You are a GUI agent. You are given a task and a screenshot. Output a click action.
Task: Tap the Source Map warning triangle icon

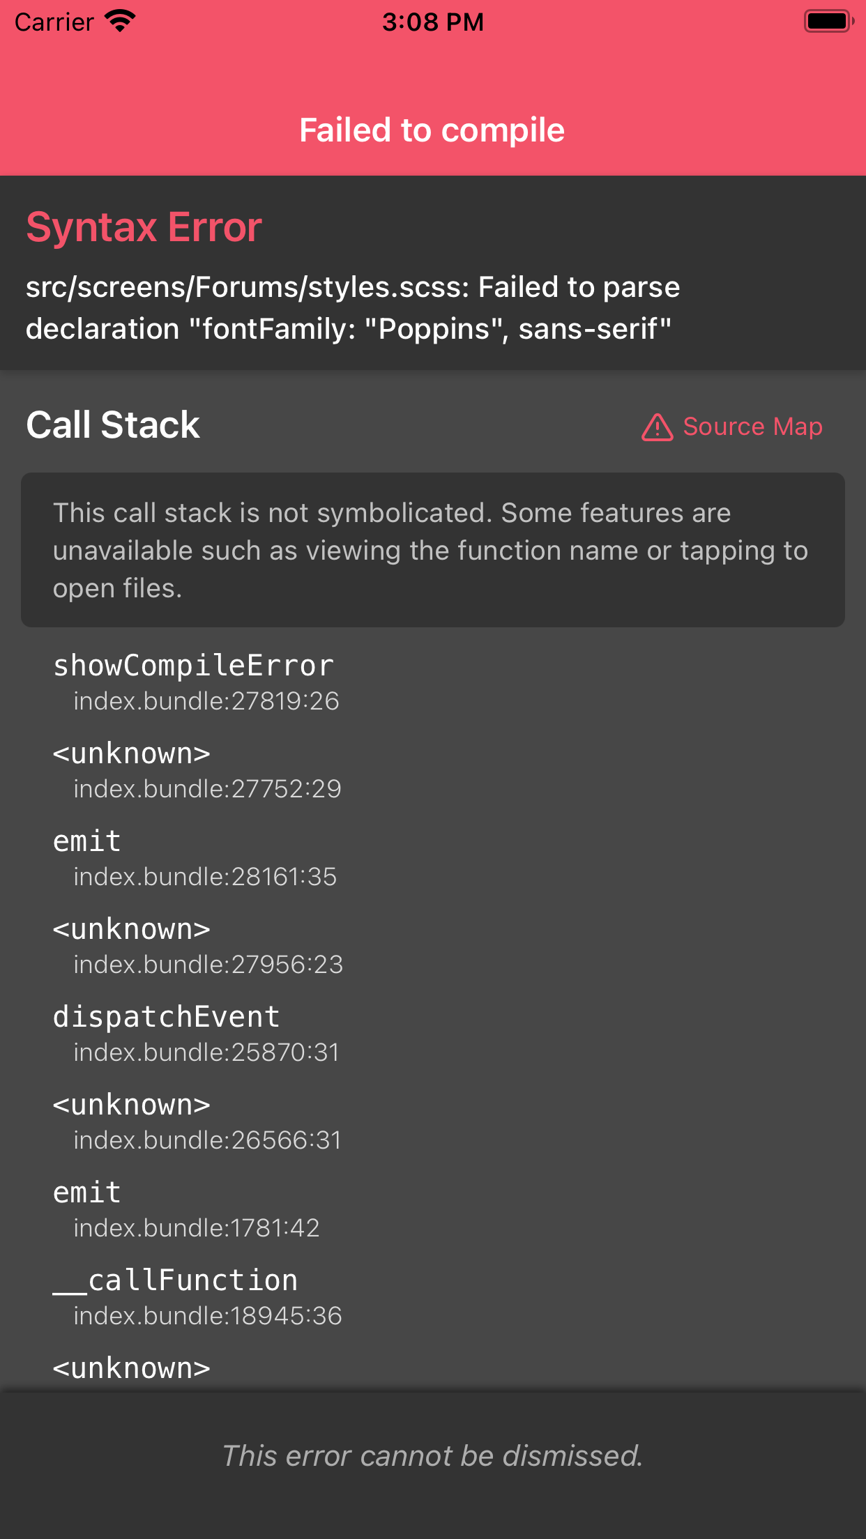click(657, 427)
